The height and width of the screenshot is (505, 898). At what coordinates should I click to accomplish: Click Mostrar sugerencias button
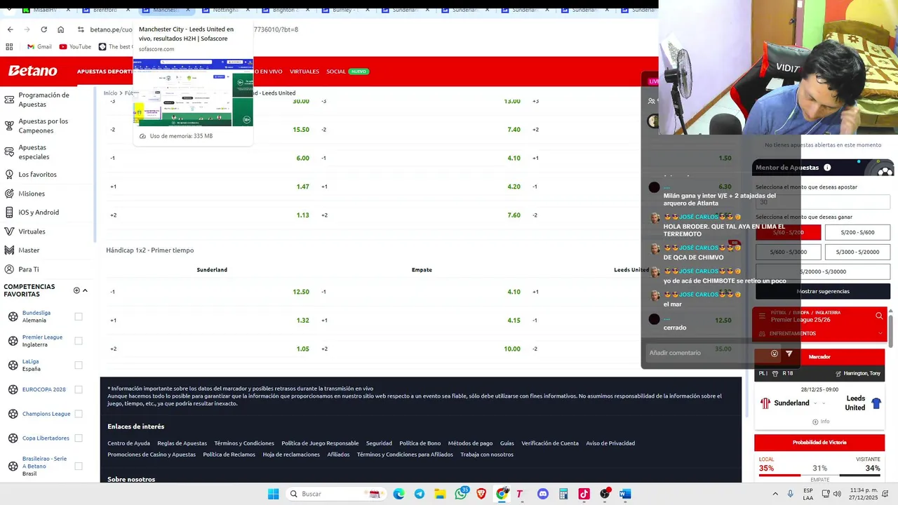click(x=822, y=291)
